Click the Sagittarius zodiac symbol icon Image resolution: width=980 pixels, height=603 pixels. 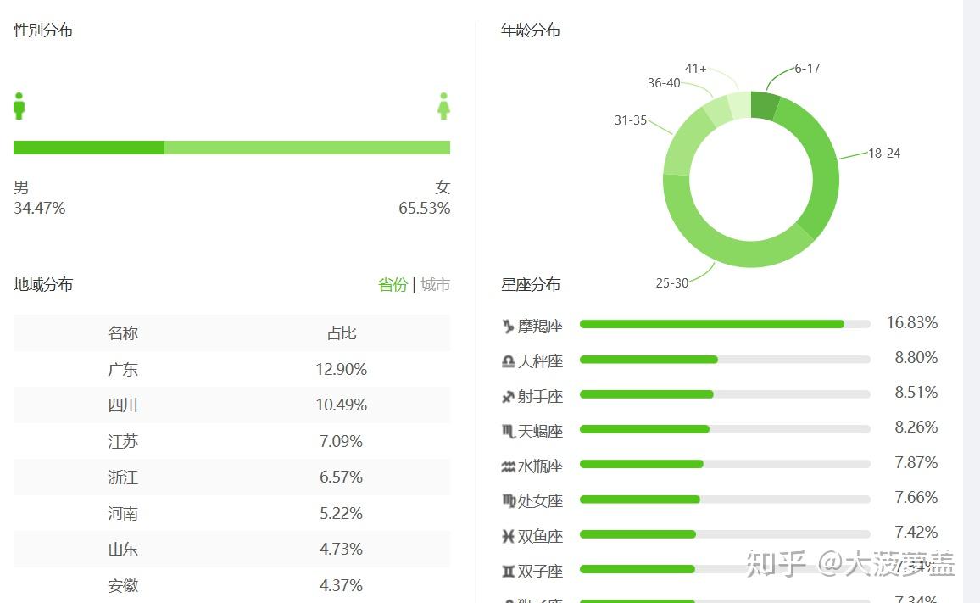(x=508, y=396)
